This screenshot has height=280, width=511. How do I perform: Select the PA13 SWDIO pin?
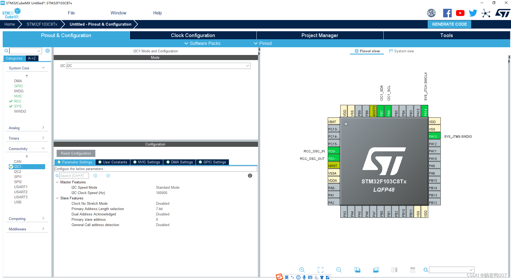[434, 136]
